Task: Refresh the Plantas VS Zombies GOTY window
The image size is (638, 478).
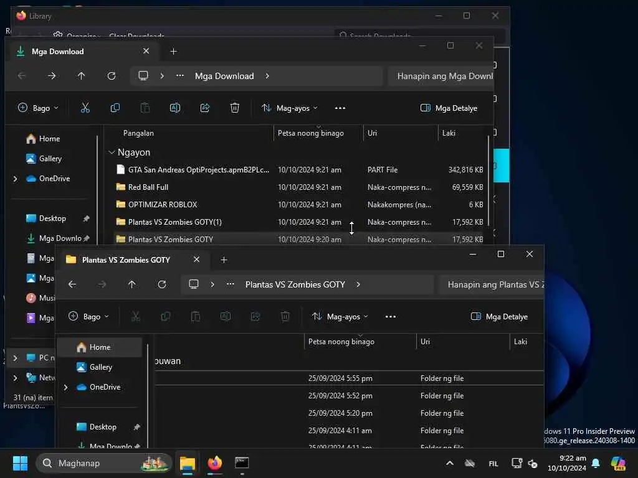Action: pos(162,284)
